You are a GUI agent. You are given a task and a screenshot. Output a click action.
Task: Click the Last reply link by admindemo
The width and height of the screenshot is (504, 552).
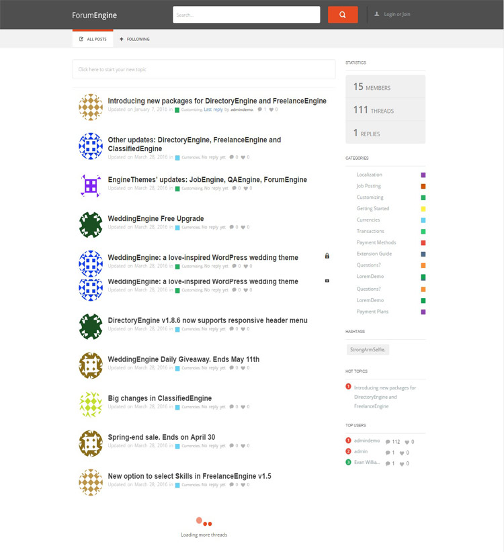pyautogui.click(x=213, y=109)
